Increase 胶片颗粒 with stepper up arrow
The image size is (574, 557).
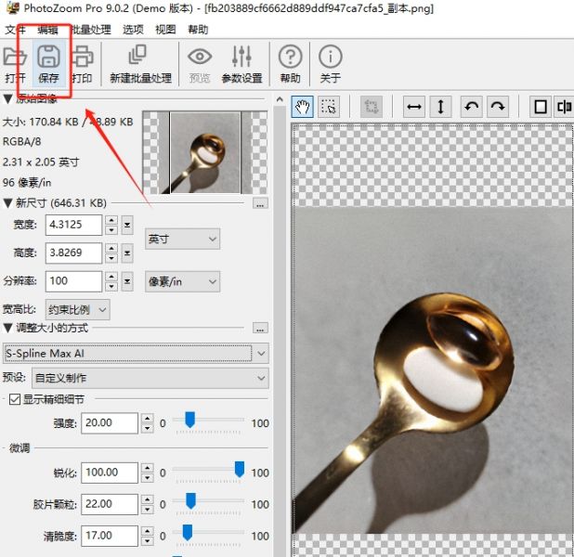click(x=148, y=499)
